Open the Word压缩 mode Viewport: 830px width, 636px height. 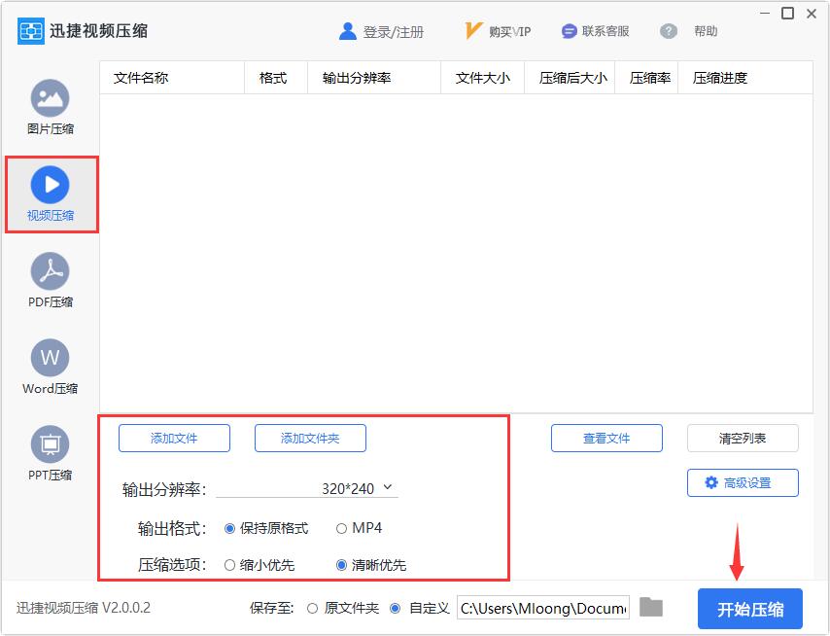pos(50,367)
